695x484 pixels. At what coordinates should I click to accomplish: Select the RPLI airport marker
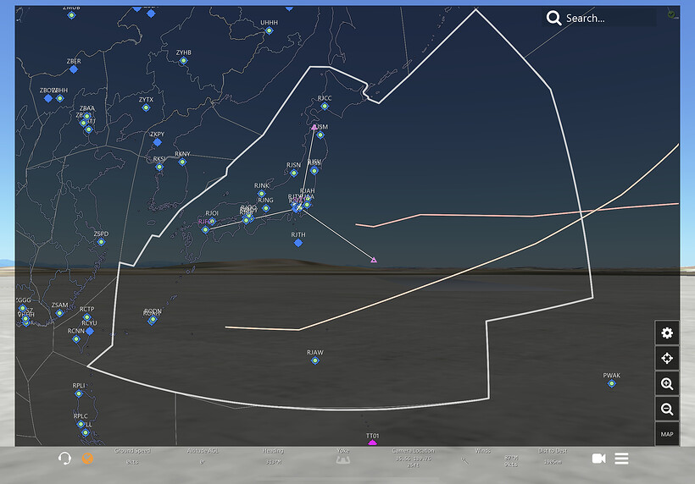79,393
